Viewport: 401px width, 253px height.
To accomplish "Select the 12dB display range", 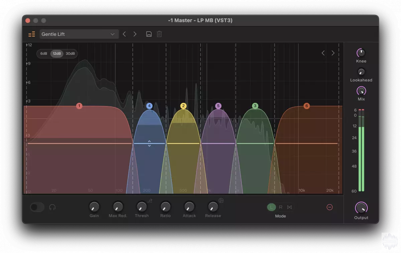I will coord(57,54).
